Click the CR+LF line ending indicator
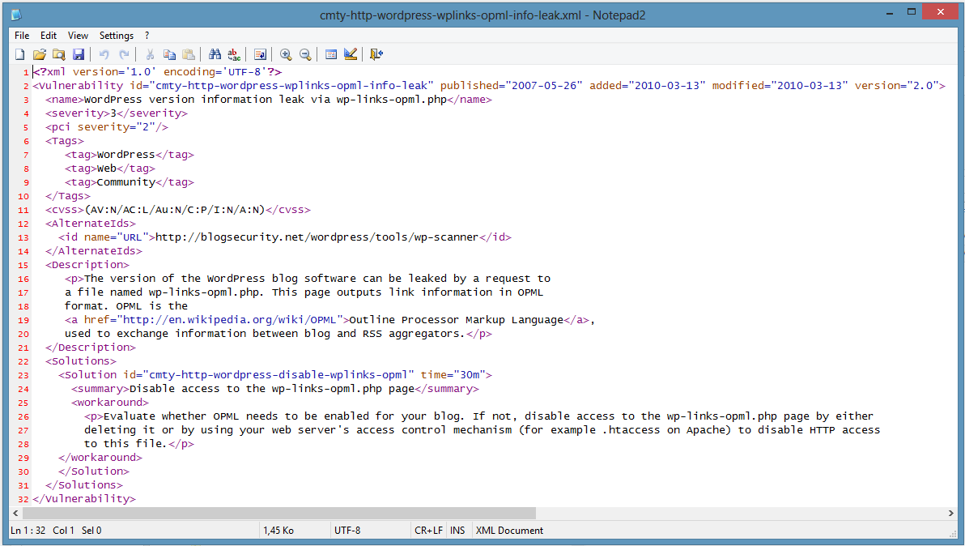Image resolution: width=965 pixels, height=546 pixels. pyautogui.click(x=428, y=530)
